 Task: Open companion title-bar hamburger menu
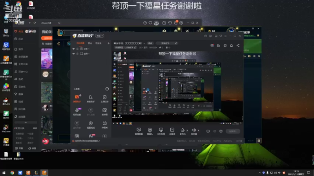click(x=225, y=36)
